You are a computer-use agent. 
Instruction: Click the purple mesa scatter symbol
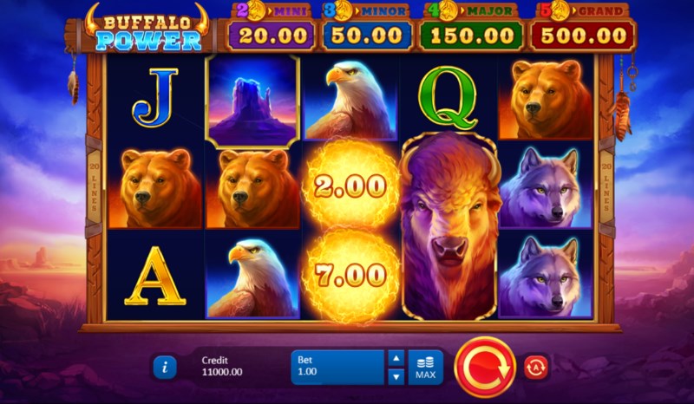pos(252,101)
